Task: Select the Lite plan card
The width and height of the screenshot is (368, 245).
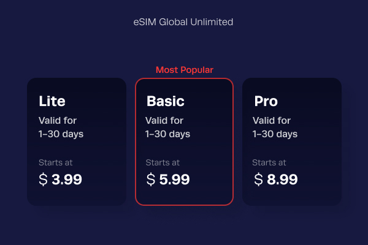Action: pos(77,142)
